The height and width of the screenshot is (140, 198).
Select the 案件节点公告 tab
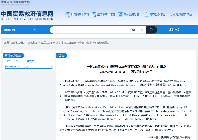(13, 55)
